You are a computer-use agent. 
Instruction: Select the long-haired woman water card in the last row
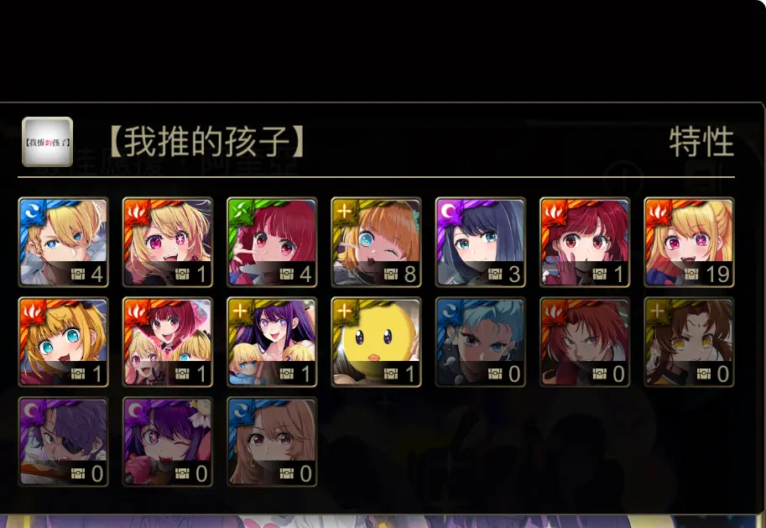click(x=272, y=442)
